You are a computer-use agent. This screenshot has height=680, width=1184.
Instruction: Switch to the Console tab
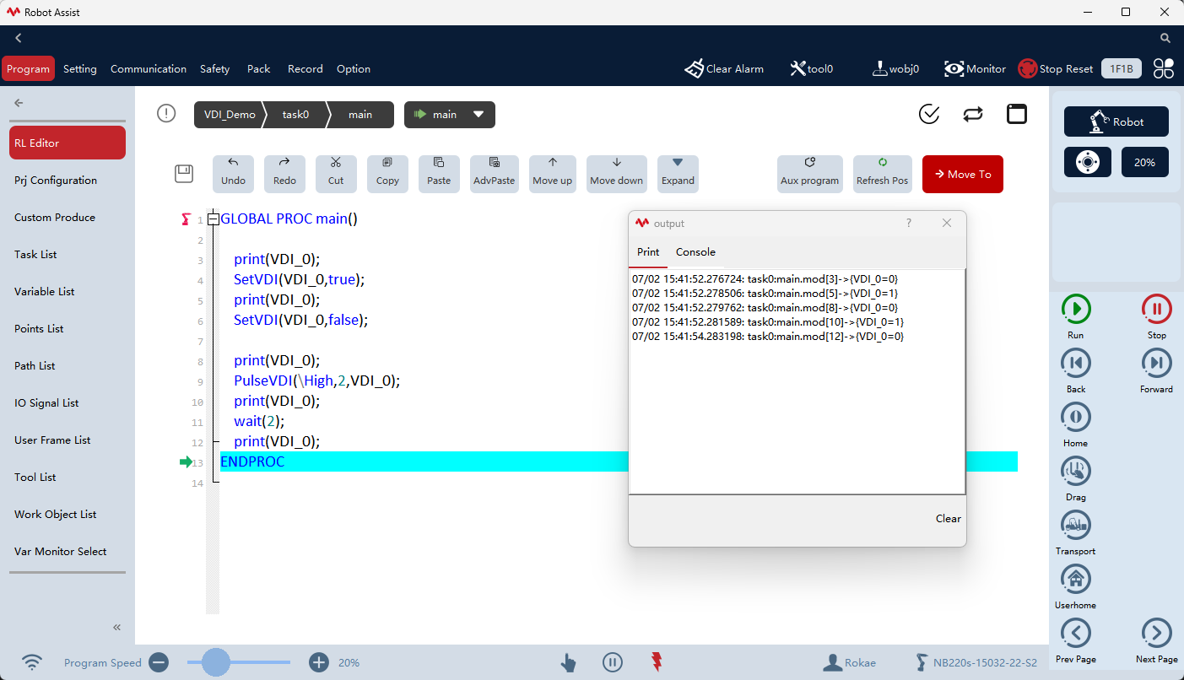pos(695,252)
